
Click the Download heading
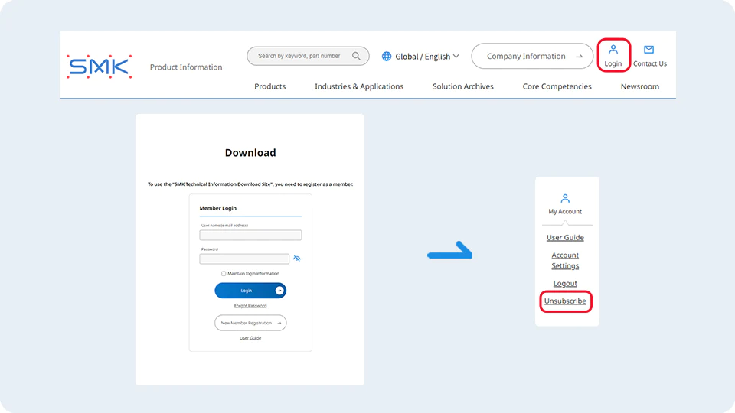tap(250, 153)
